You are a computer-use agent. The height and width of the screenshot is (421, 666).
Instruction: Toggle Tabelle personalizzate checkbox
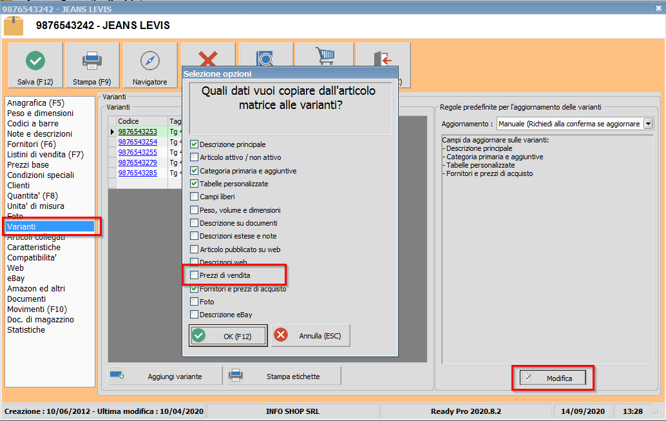[194, 183]
